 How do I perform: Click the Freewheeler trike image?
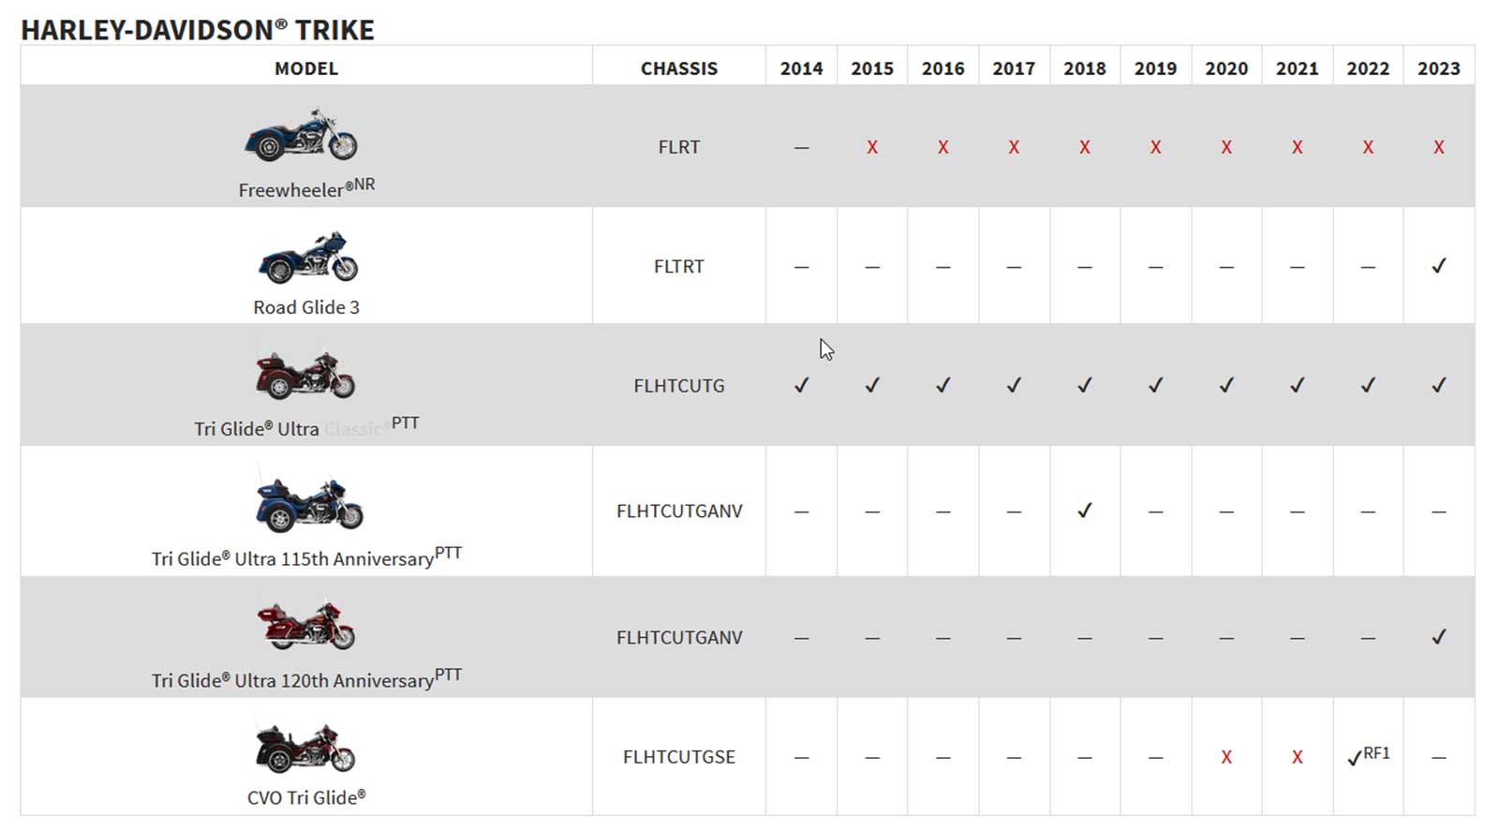pos(302,136)
